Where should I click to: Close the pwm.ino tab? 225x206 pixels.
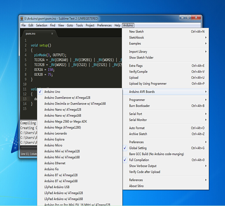pos(52,34)
